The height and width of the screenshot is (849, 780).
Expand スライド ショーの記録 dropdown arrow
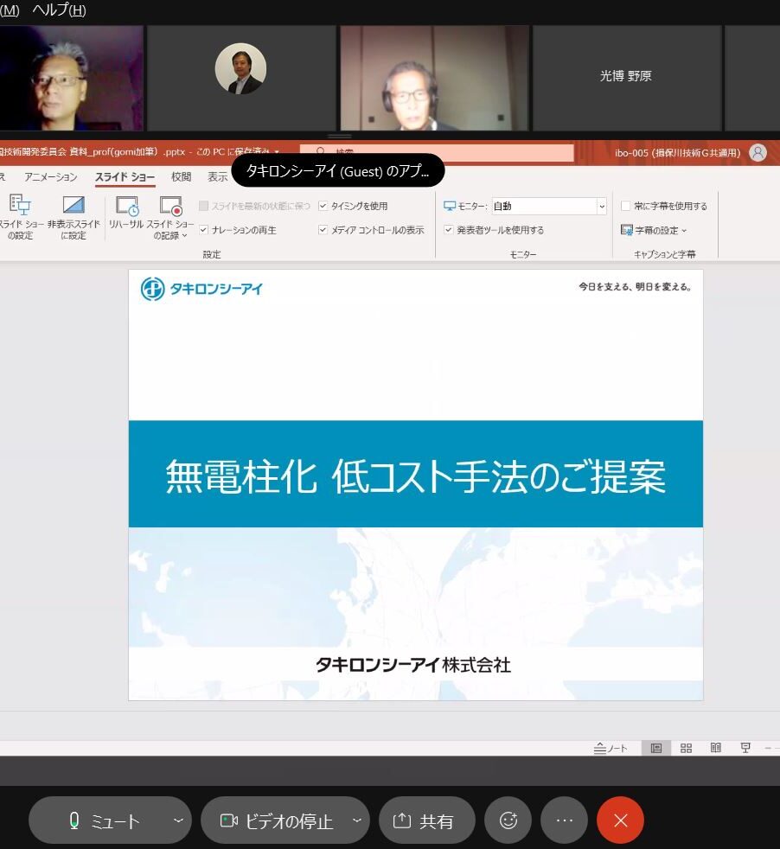185,235
